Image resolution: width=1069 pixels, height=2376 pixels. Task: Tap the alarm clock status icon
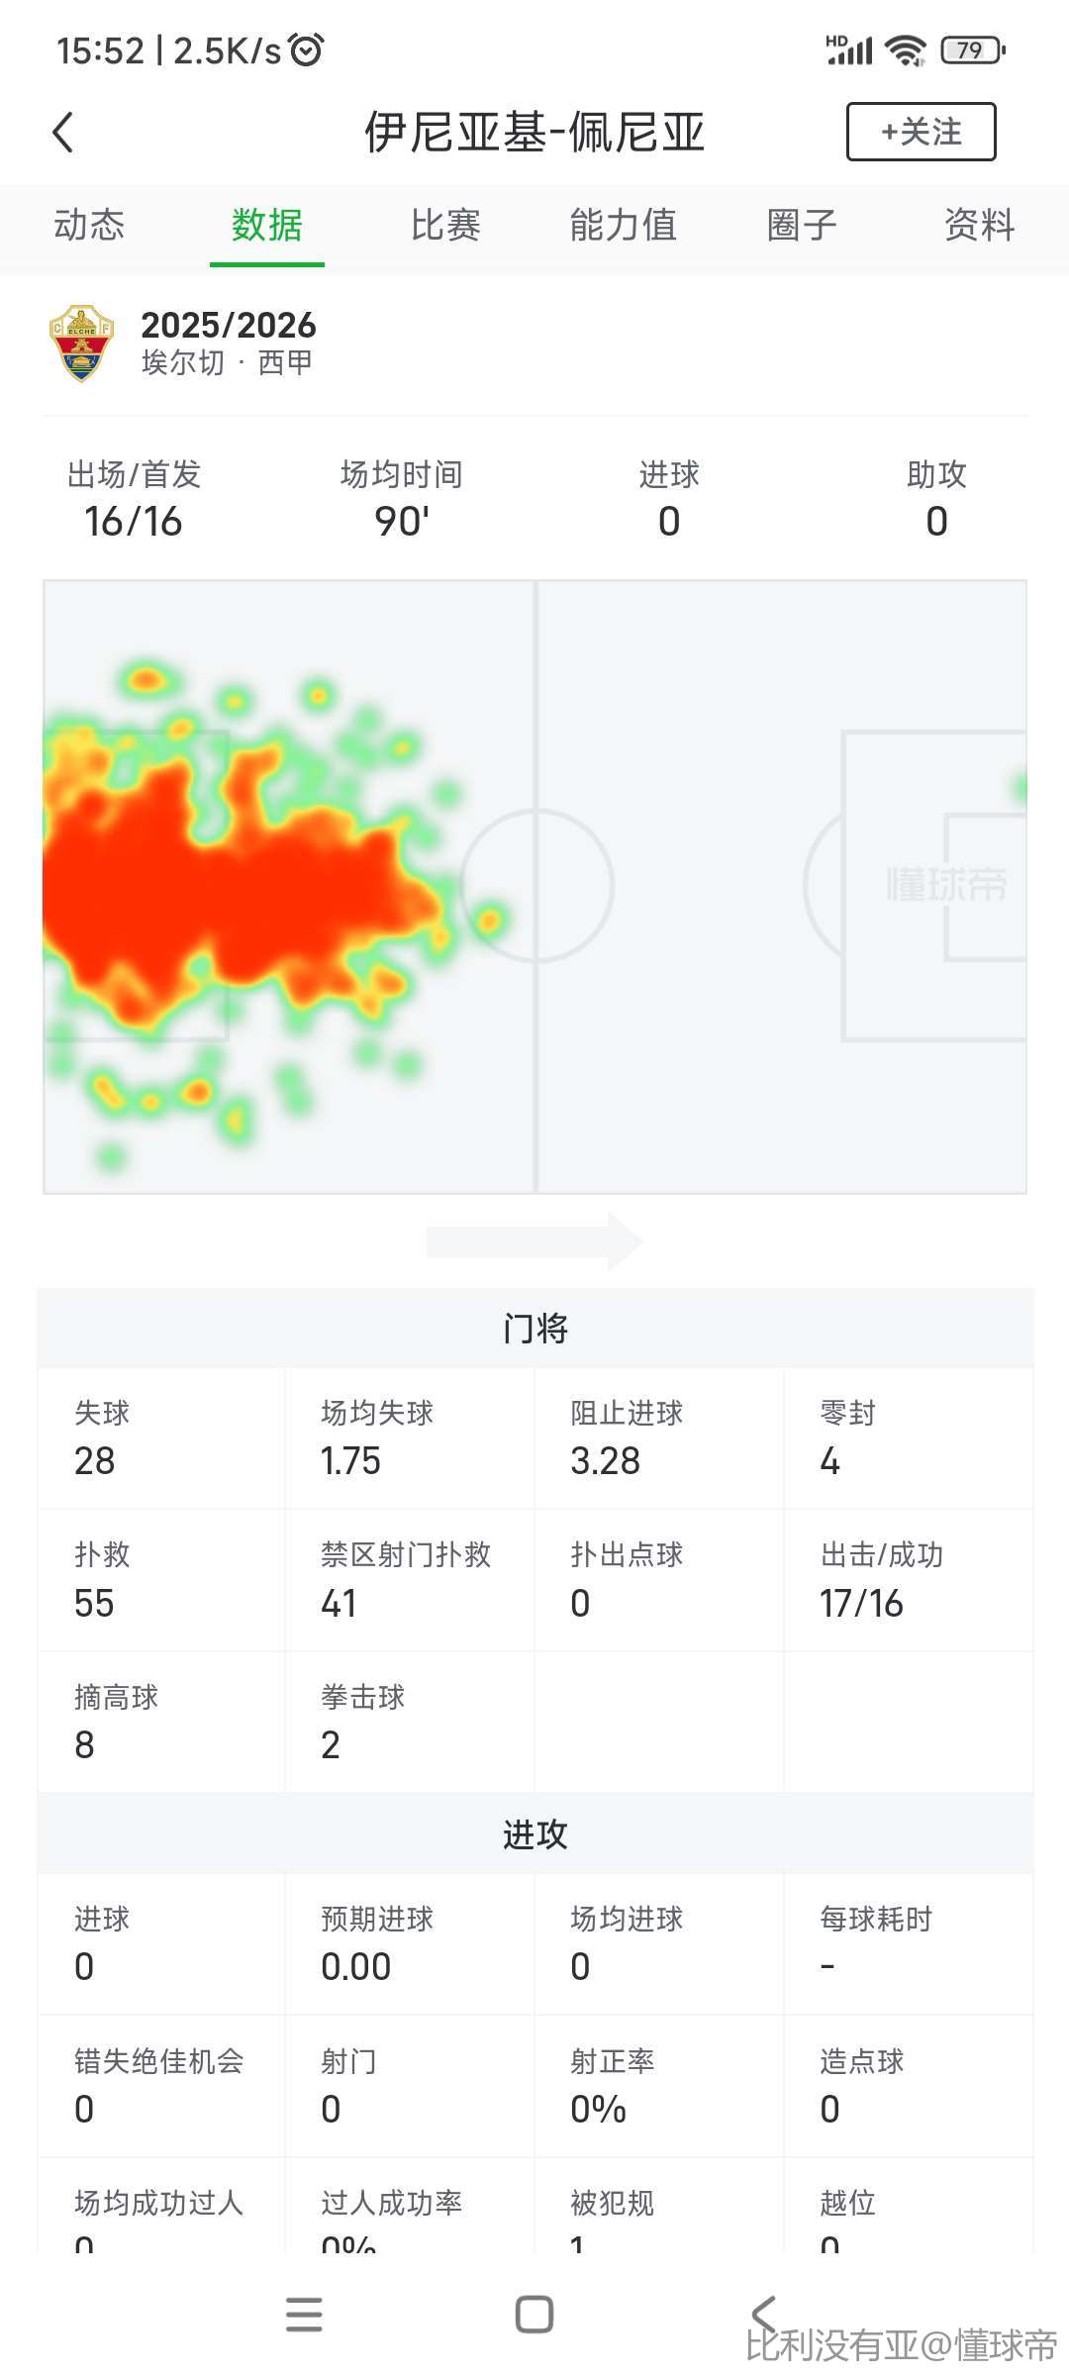click(307, 49)
